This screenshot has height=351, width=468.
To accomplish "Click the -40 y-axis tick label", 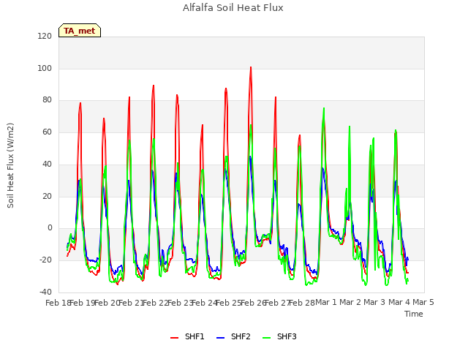I will 45,292.
